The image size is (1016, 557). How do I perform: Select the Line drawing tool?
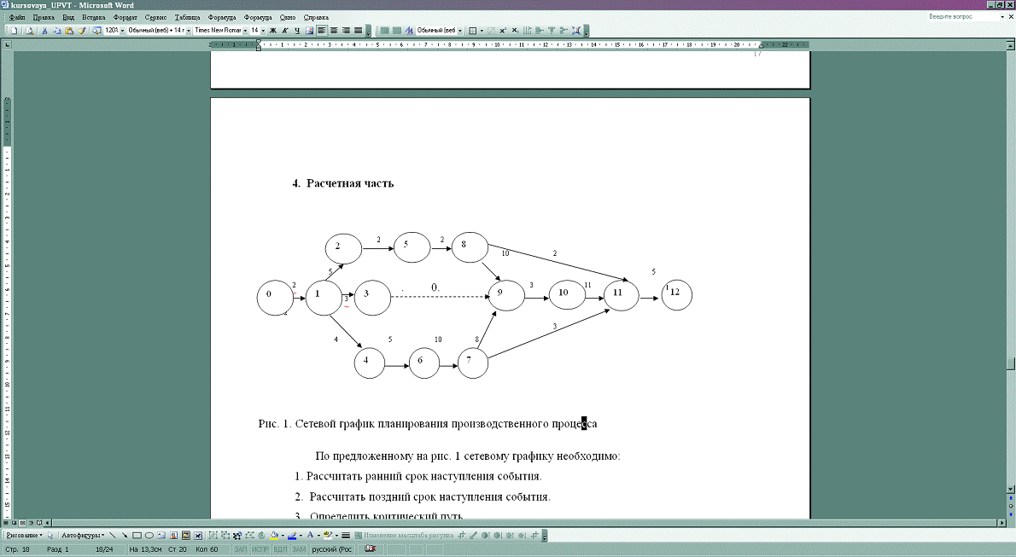pyautogui.click(x=112, y=536)
